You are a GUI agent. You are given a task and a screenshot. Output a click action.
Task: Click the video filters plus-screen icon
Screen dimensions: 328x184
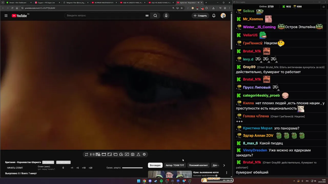[127, 154]
